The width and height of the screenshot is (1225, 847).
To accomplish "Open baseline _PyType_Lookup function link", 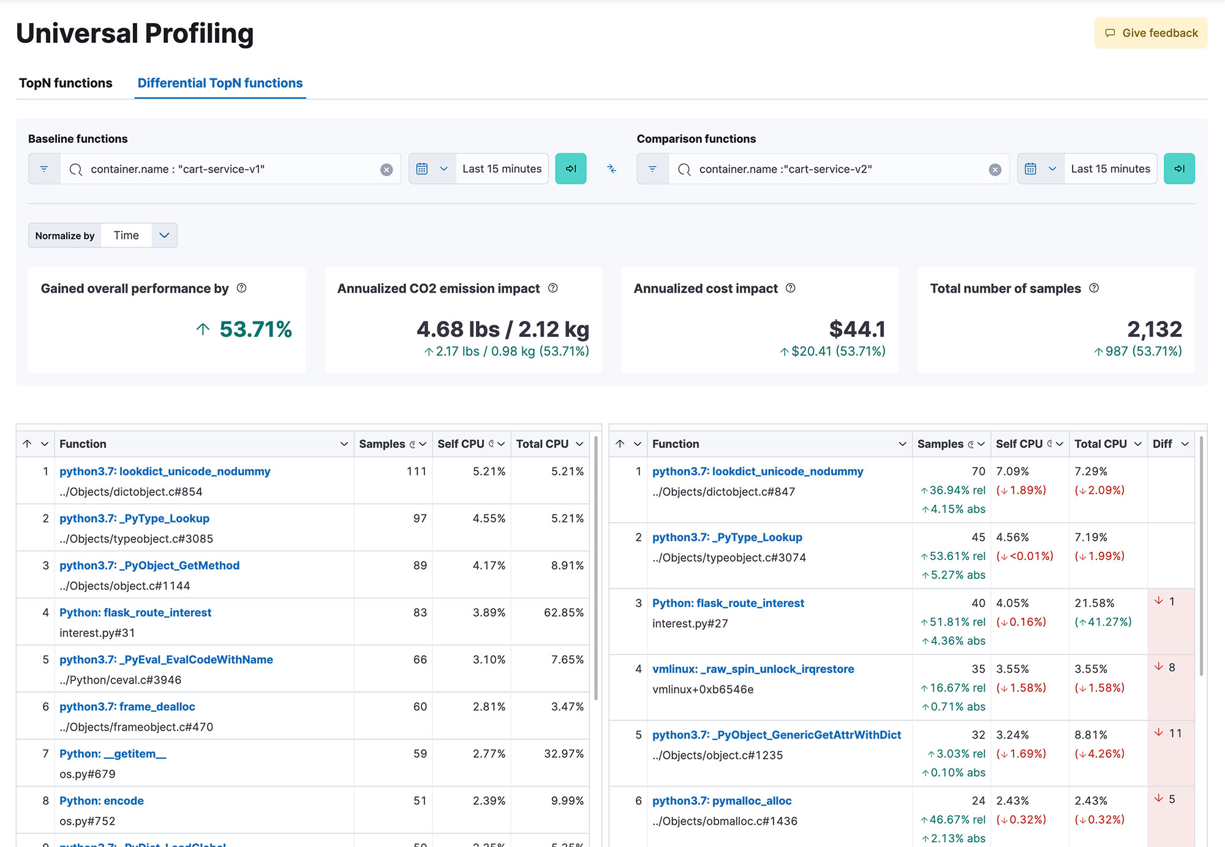I will (134, 519).
